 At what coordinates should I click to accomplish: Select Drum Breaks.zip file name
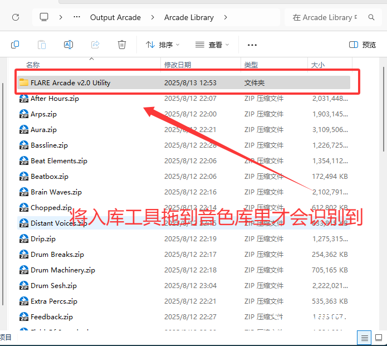pyautogui.click(x=57, y=255)
